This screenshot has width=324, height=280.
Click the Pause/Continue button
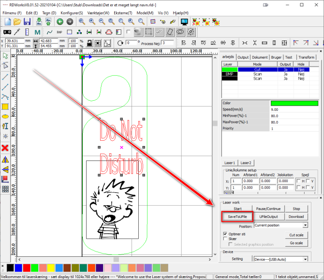pyautogui.click(x=268, y=209)
